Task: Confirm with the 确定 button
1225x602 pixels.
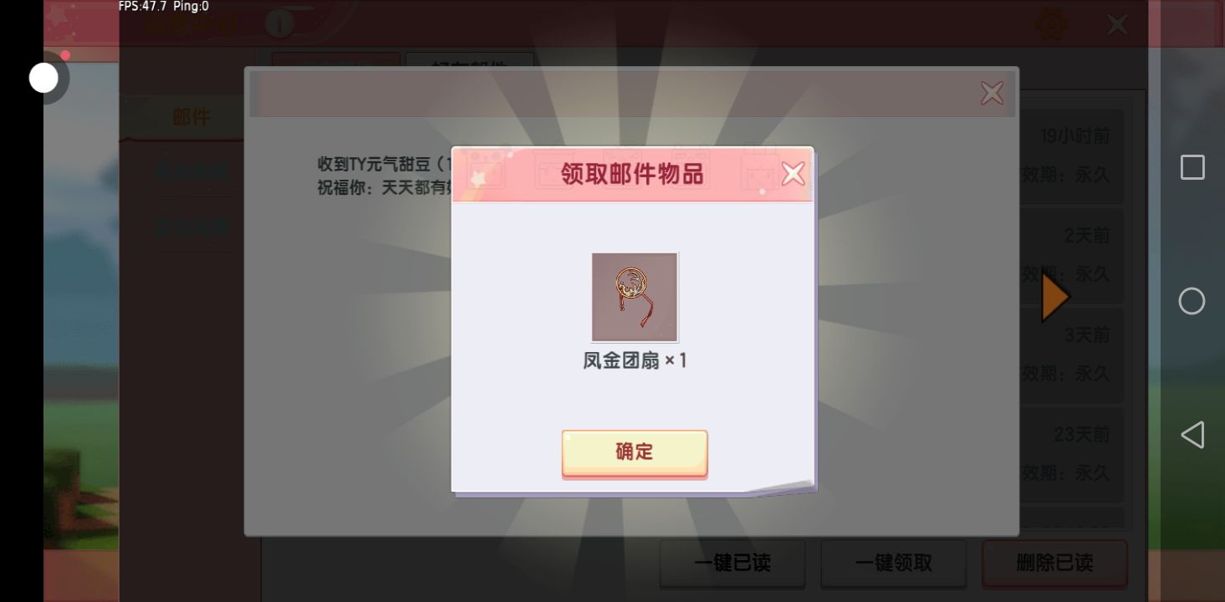Action: coord(635,453)
